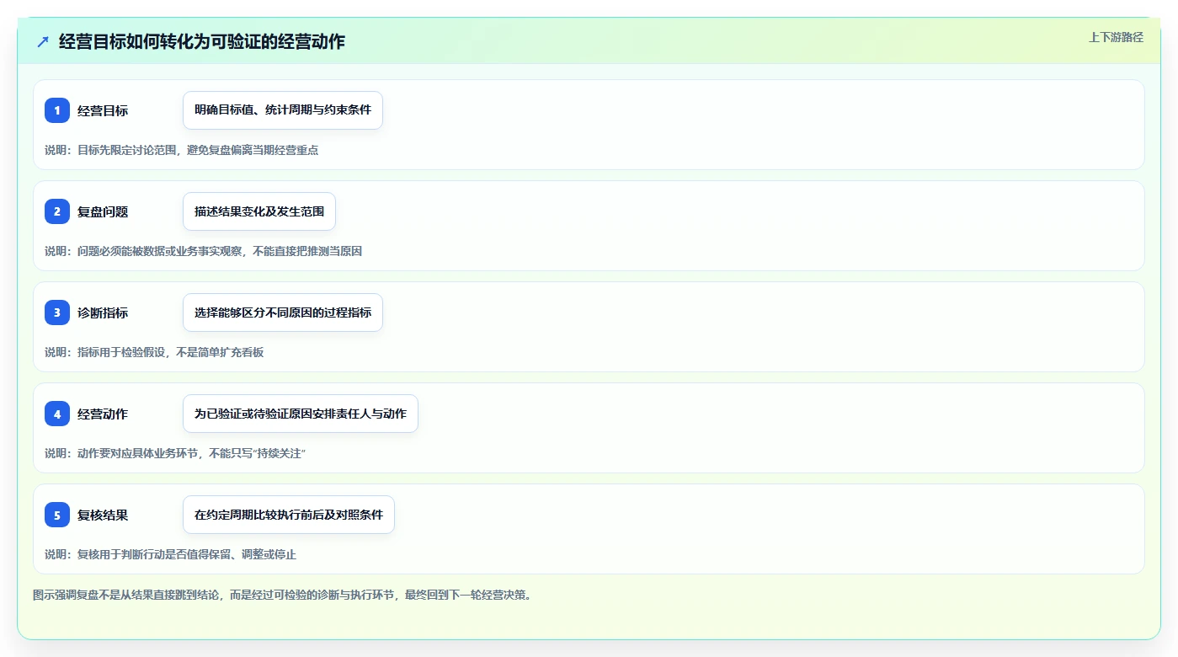The width and height of the screenshot is (1178, 657).
Task: Click the 上下游路径 label in header
Action: 1116,37
